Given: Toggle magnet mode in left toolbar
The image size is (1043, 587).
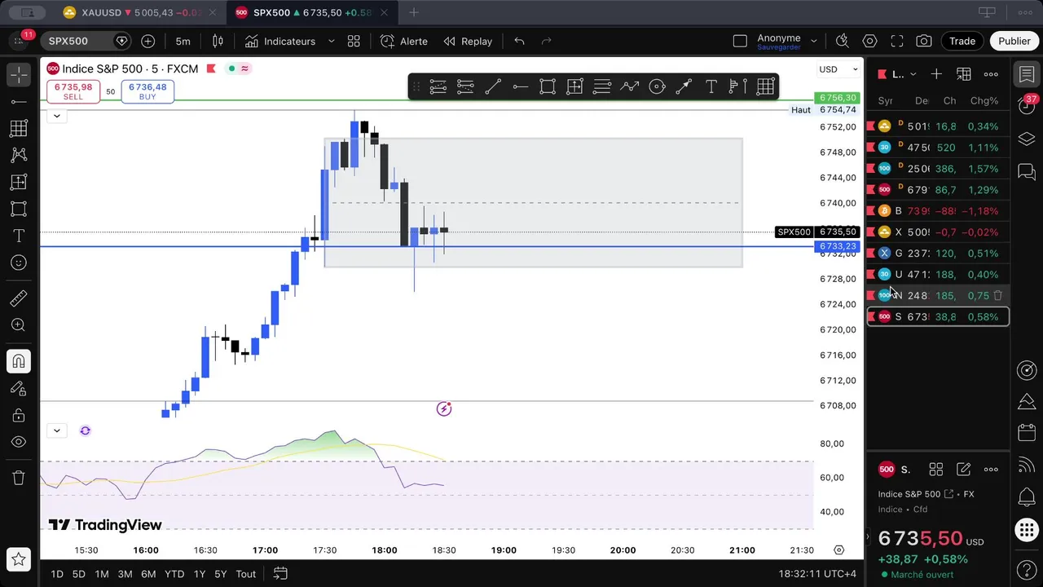Looking at the screenshot, I should click(x=19, y=361).
